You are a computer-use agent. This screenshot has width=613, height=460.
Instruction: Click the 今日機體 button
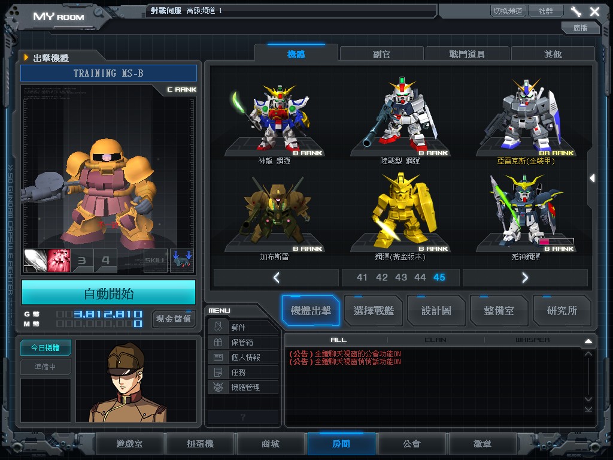click(x=45, y=348)
